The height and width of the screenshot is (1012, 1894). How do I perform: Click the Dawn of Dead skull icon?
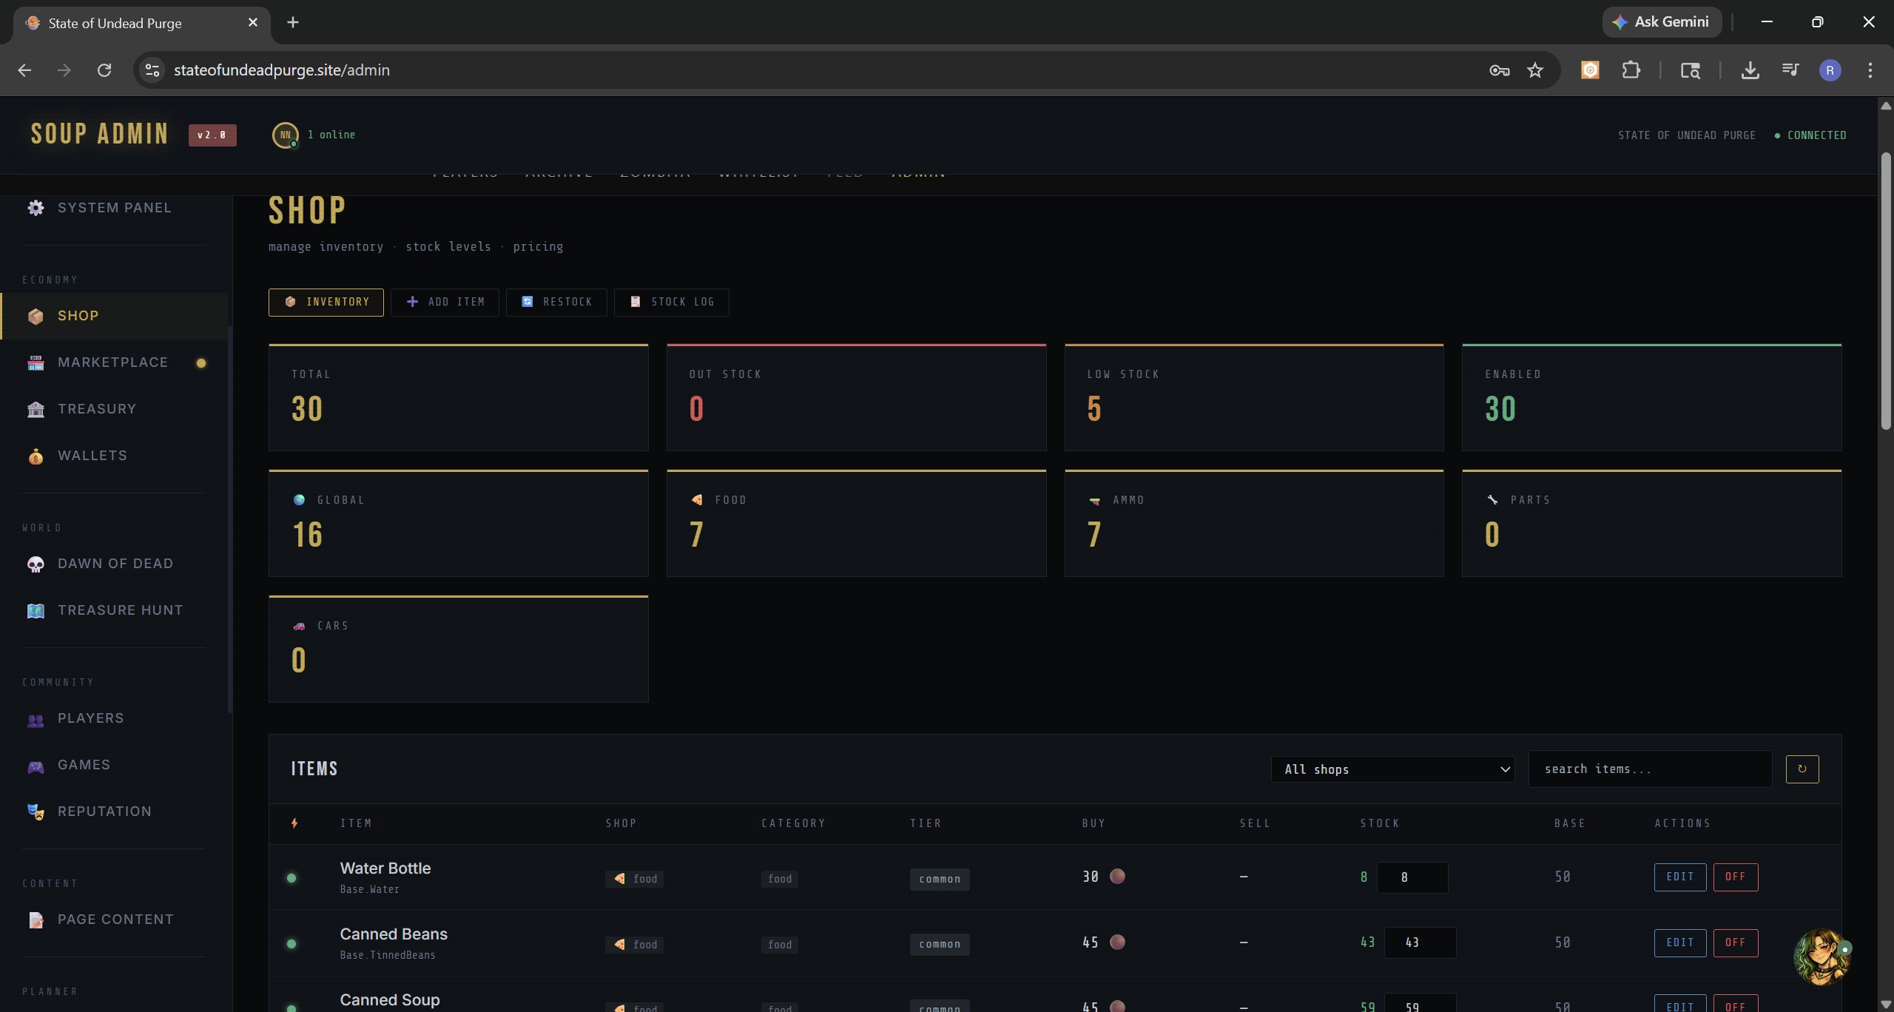pos(36,564)
